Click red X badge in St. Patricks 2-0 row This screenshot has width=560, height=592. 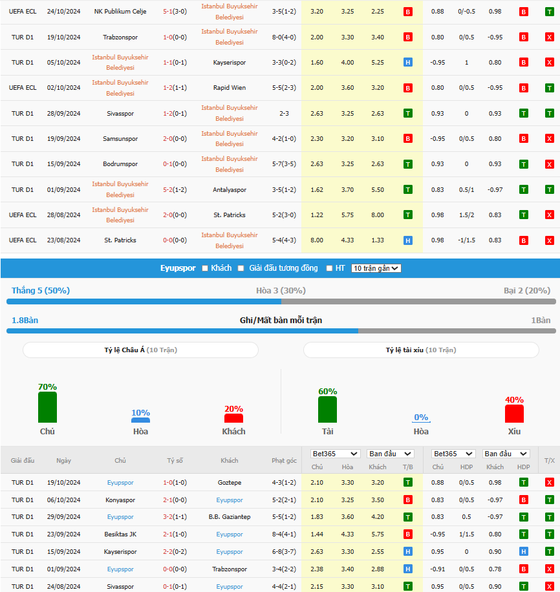[550, 215]
